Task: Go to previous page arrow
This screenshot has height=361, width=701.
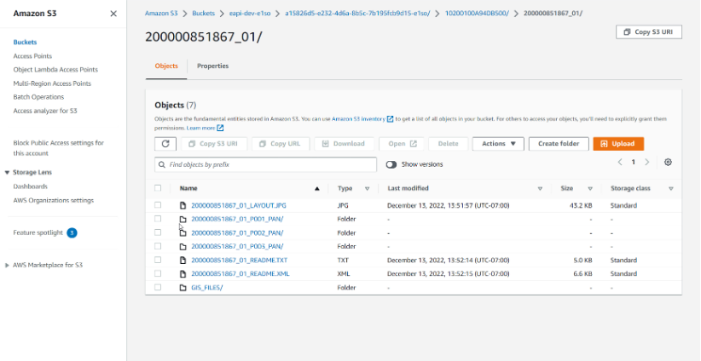Action: tap(620, 162)
